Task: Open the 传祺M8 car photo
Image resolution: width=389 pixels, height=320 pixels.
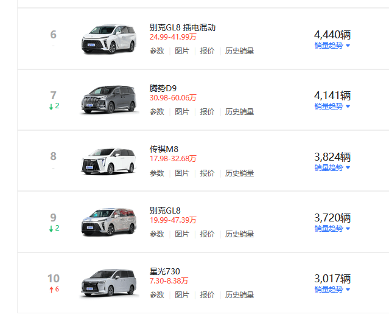Action: click(x=110, y=161)
